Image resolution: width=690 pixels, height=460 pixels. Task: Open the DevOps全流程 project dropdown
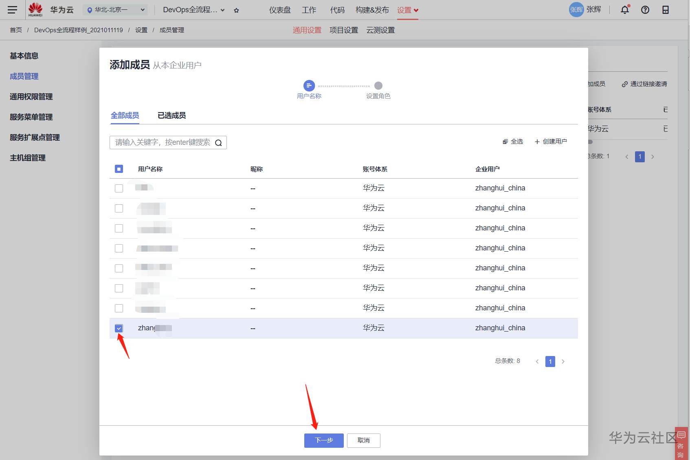click(194, 10)
